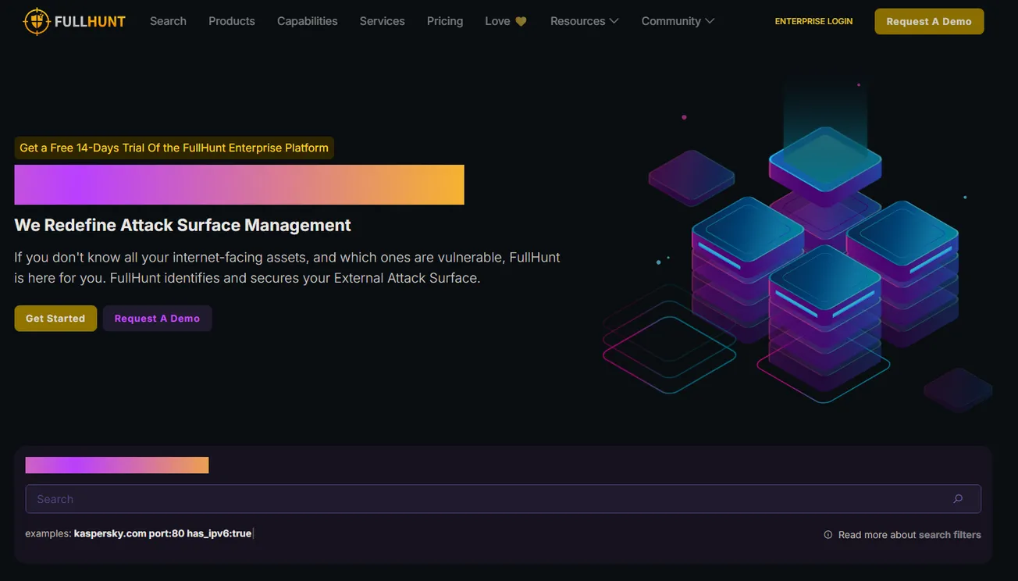Click the free 14-days trial banner
The height and width of the screenshot is (581, 1018).
[173, 148]
